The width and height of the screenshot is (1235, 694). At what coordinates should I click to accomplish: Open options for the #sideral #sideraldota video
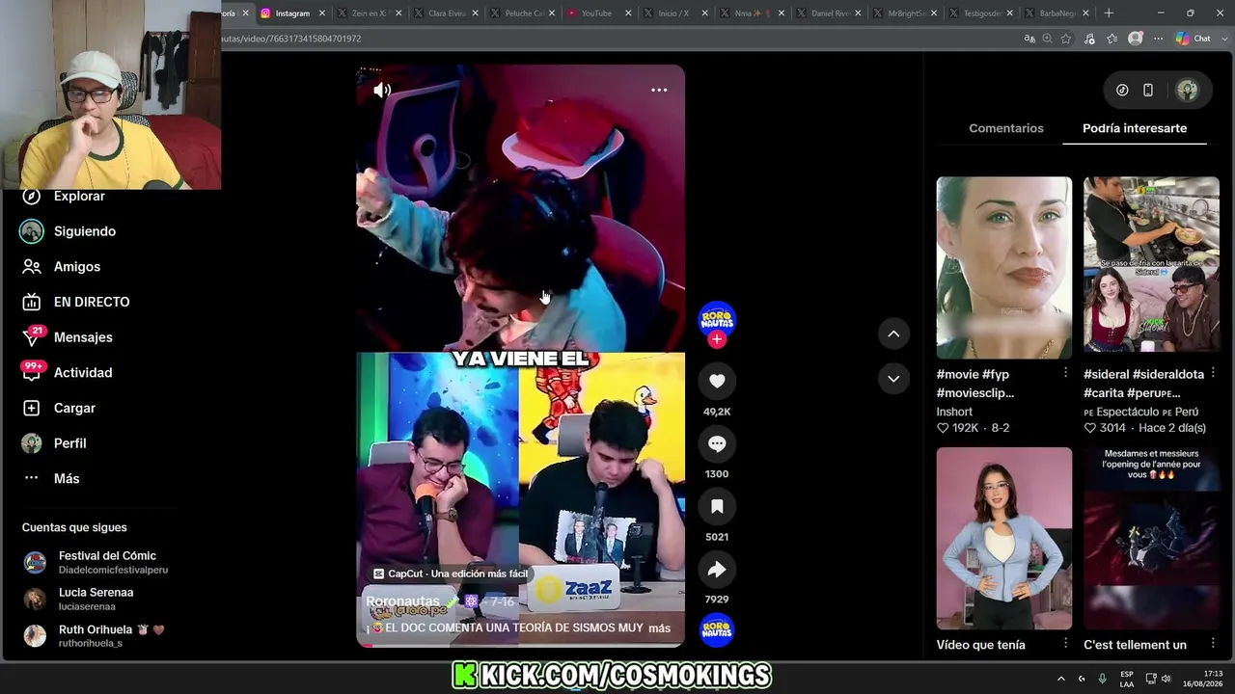[1213, 373]
